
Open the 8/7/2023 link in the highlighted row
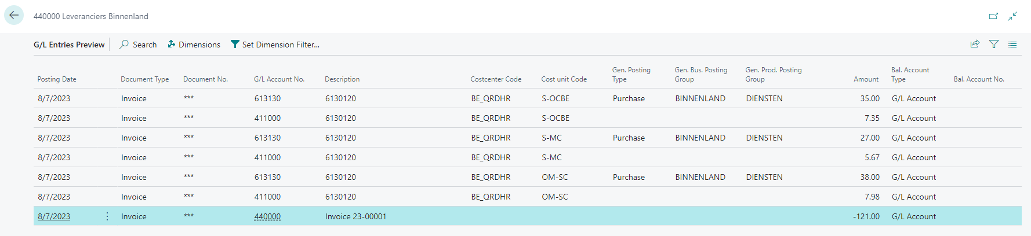click(x=54, y=216)
